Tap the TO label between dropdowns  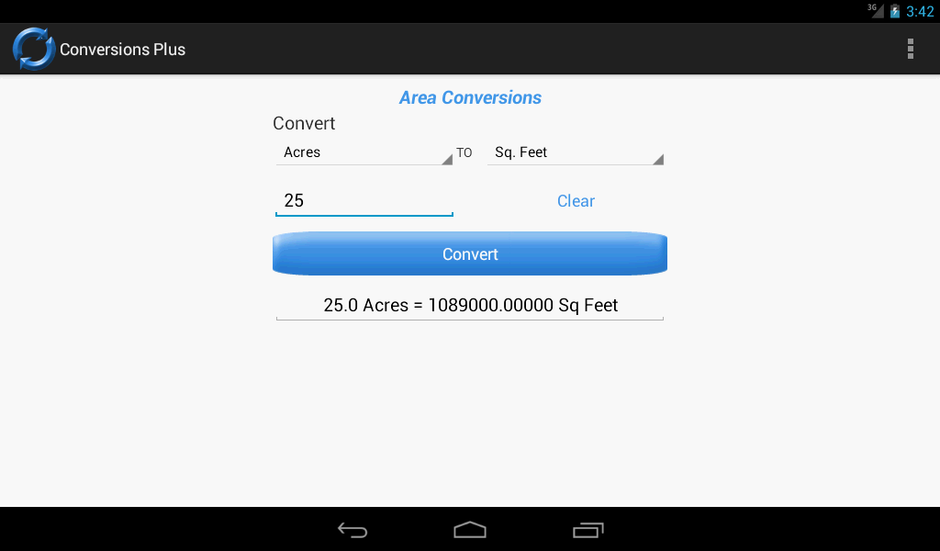(464, 152)
